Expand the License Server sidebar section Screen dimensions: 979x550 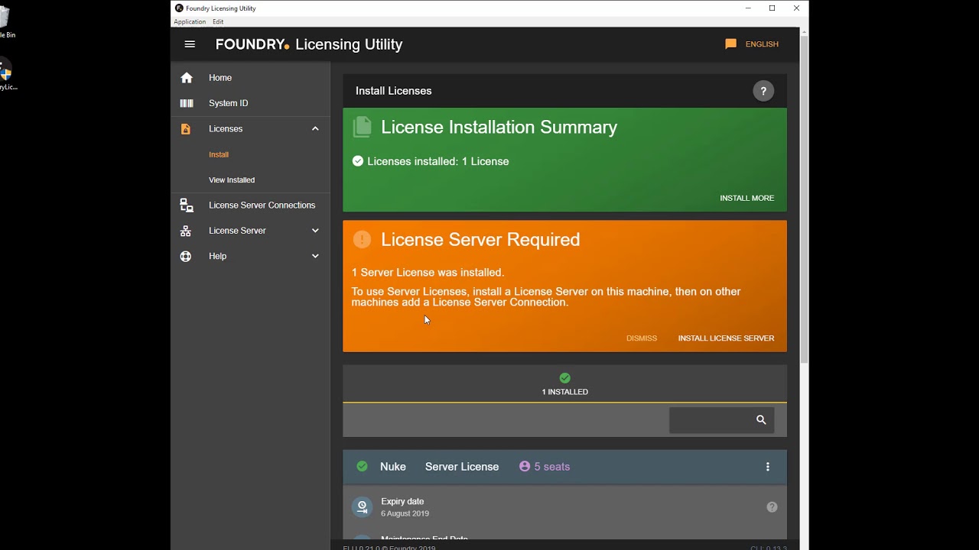[315, 231]
